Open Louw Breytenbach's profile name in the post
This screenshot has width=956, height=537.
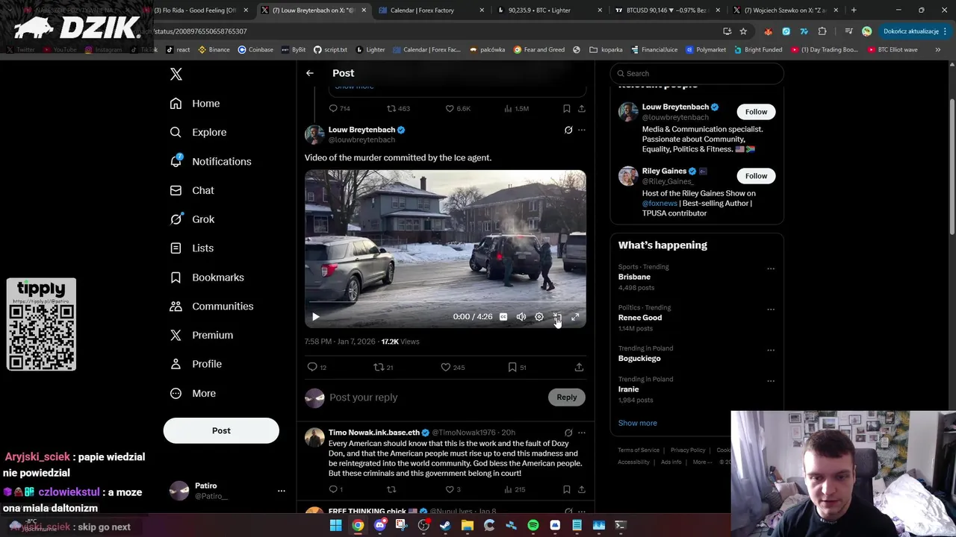[x=361, y=130]
